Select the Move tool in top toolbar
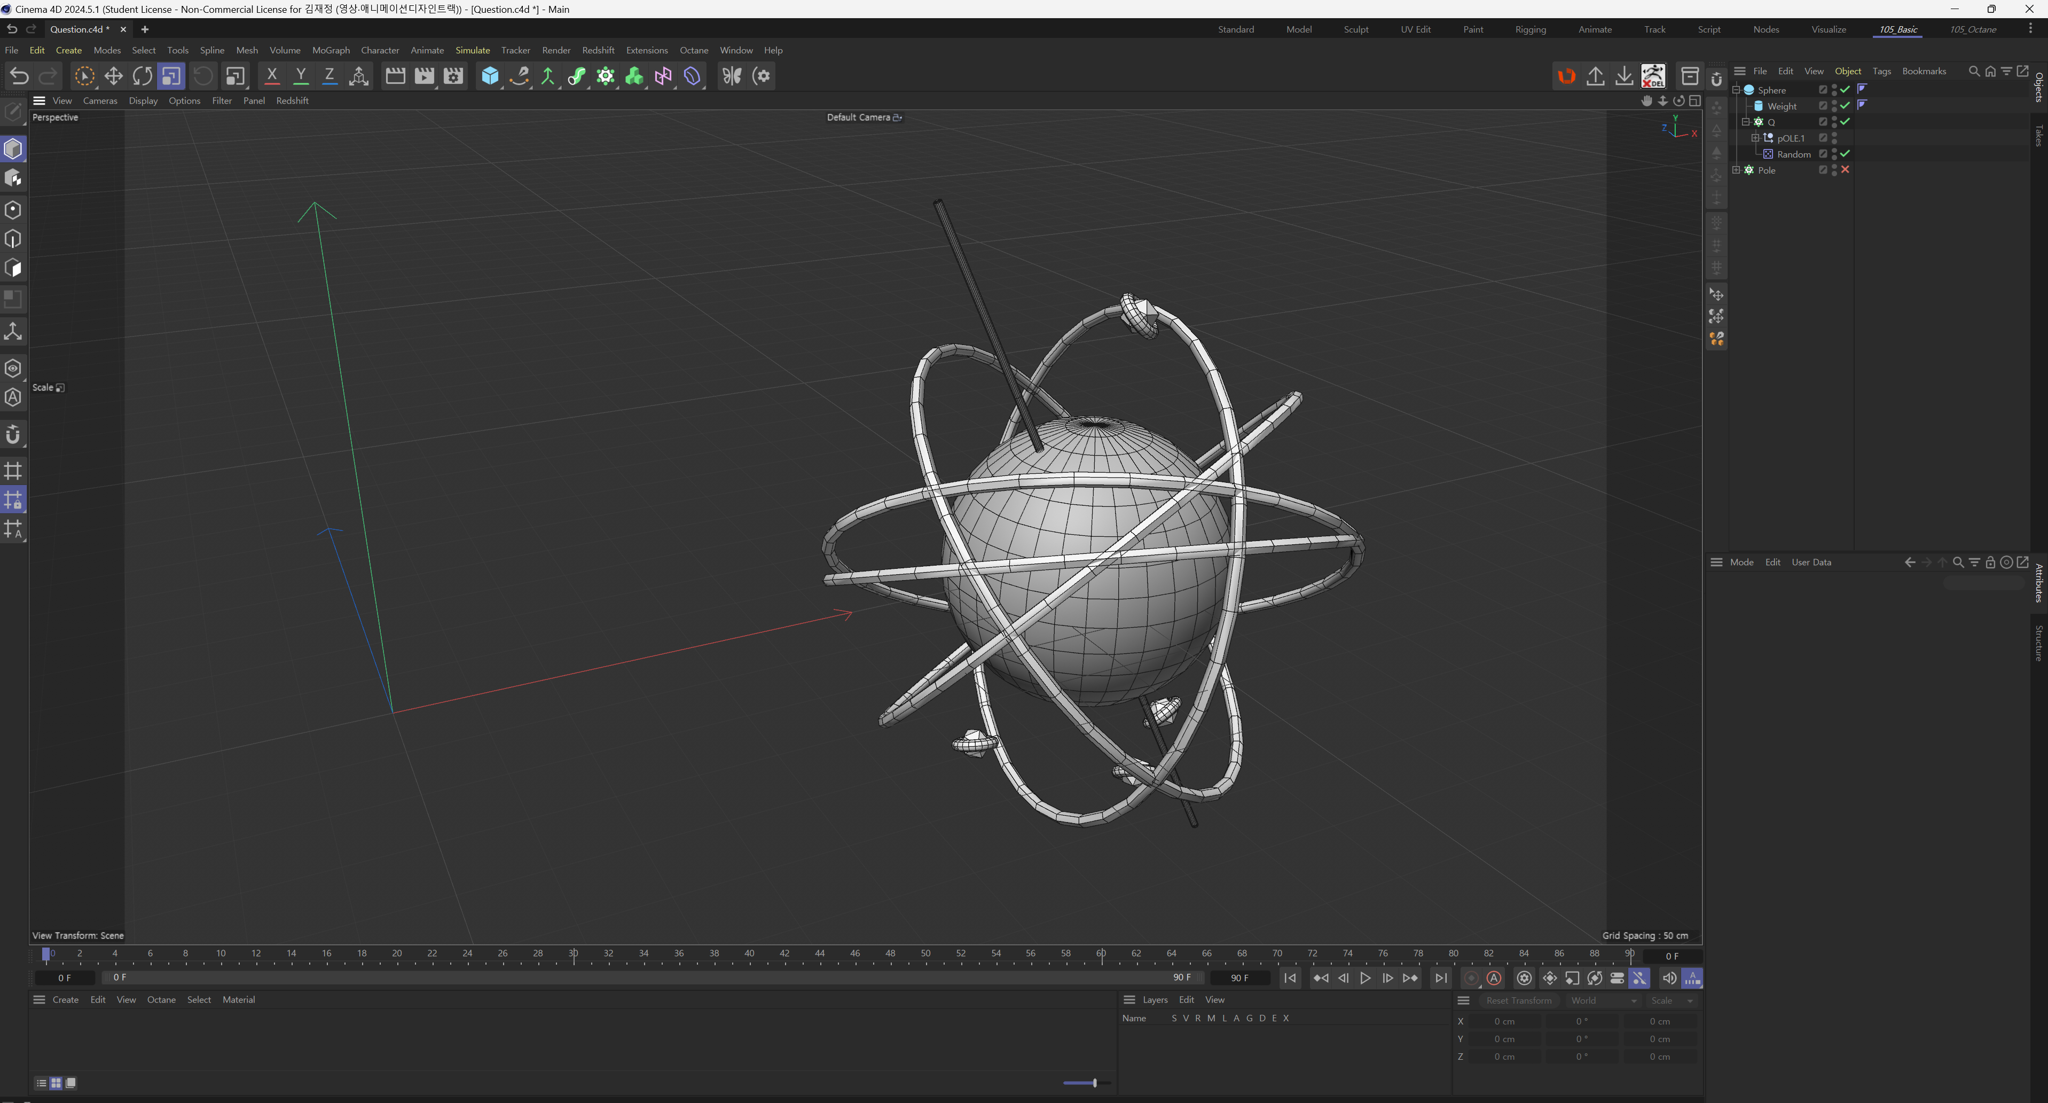 114,76
